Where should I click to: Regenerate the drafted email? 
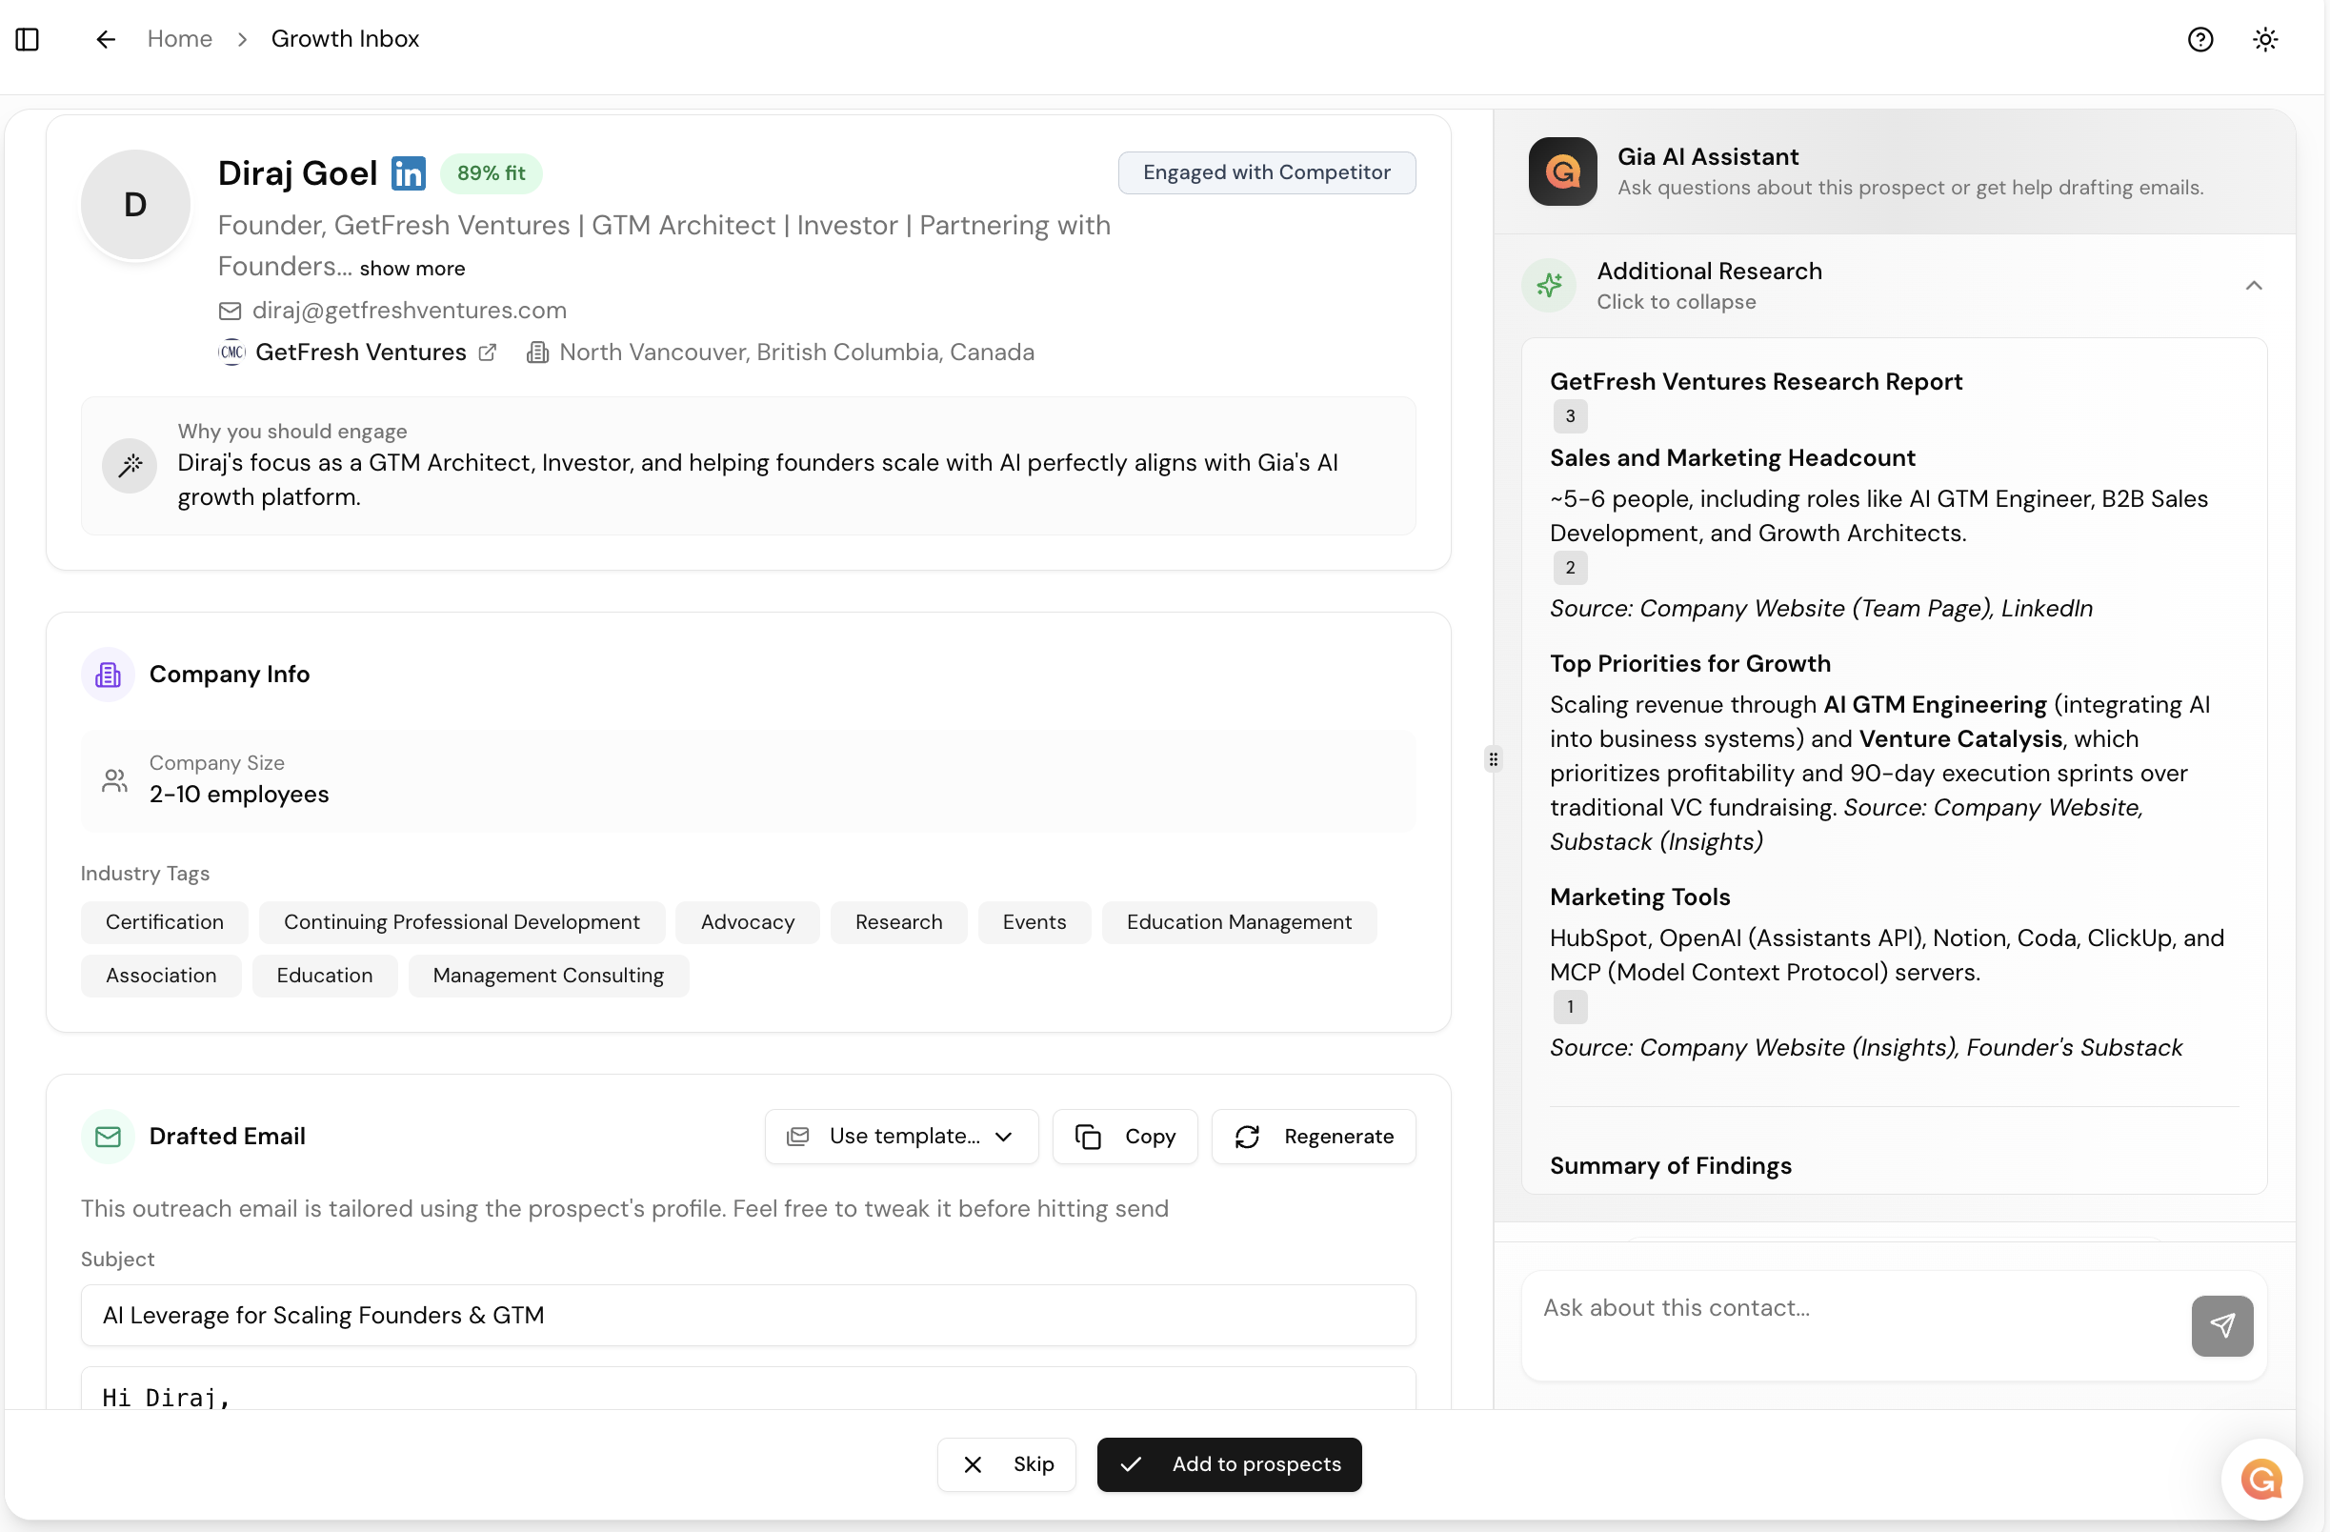(x=1314, y=1136)
